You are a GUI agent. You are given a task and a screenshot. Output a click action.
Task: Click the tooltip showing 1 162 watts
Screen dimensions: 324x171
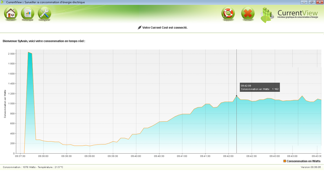pyautogui.click(x=260, y=87)
